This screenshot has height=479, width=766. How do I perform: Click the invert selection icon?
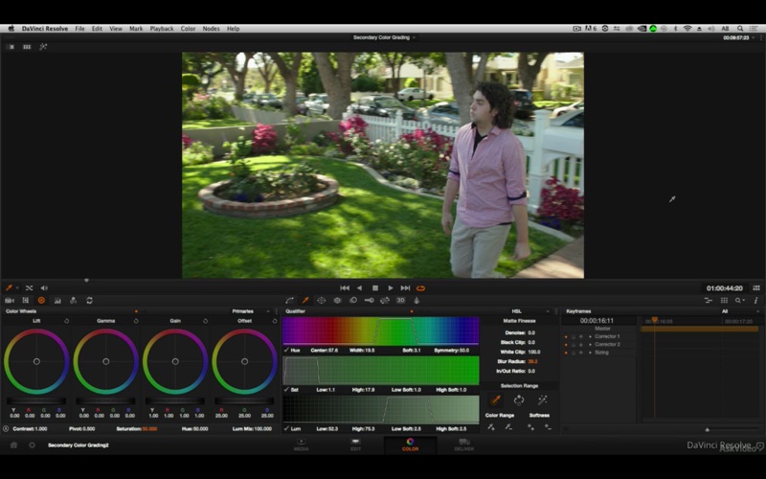click(x=519, y=400)
